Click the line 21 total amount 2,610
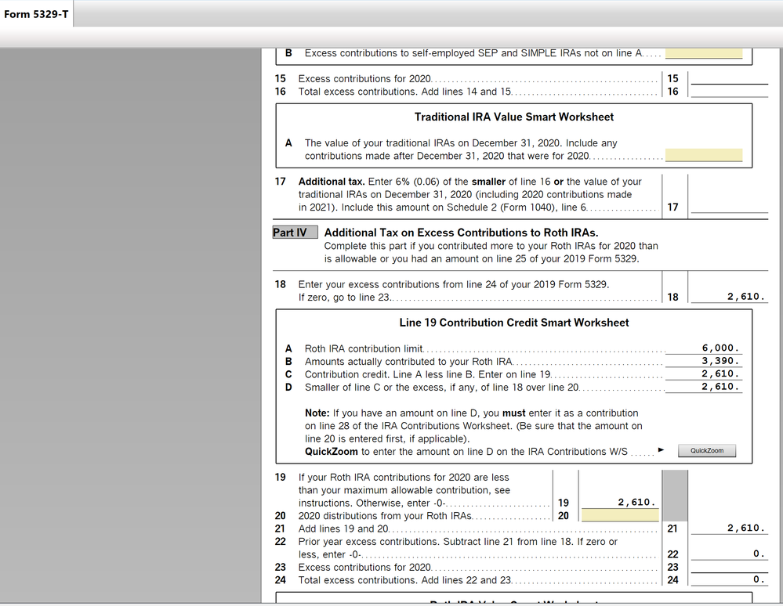783x606 pixels. click(744, 528)
